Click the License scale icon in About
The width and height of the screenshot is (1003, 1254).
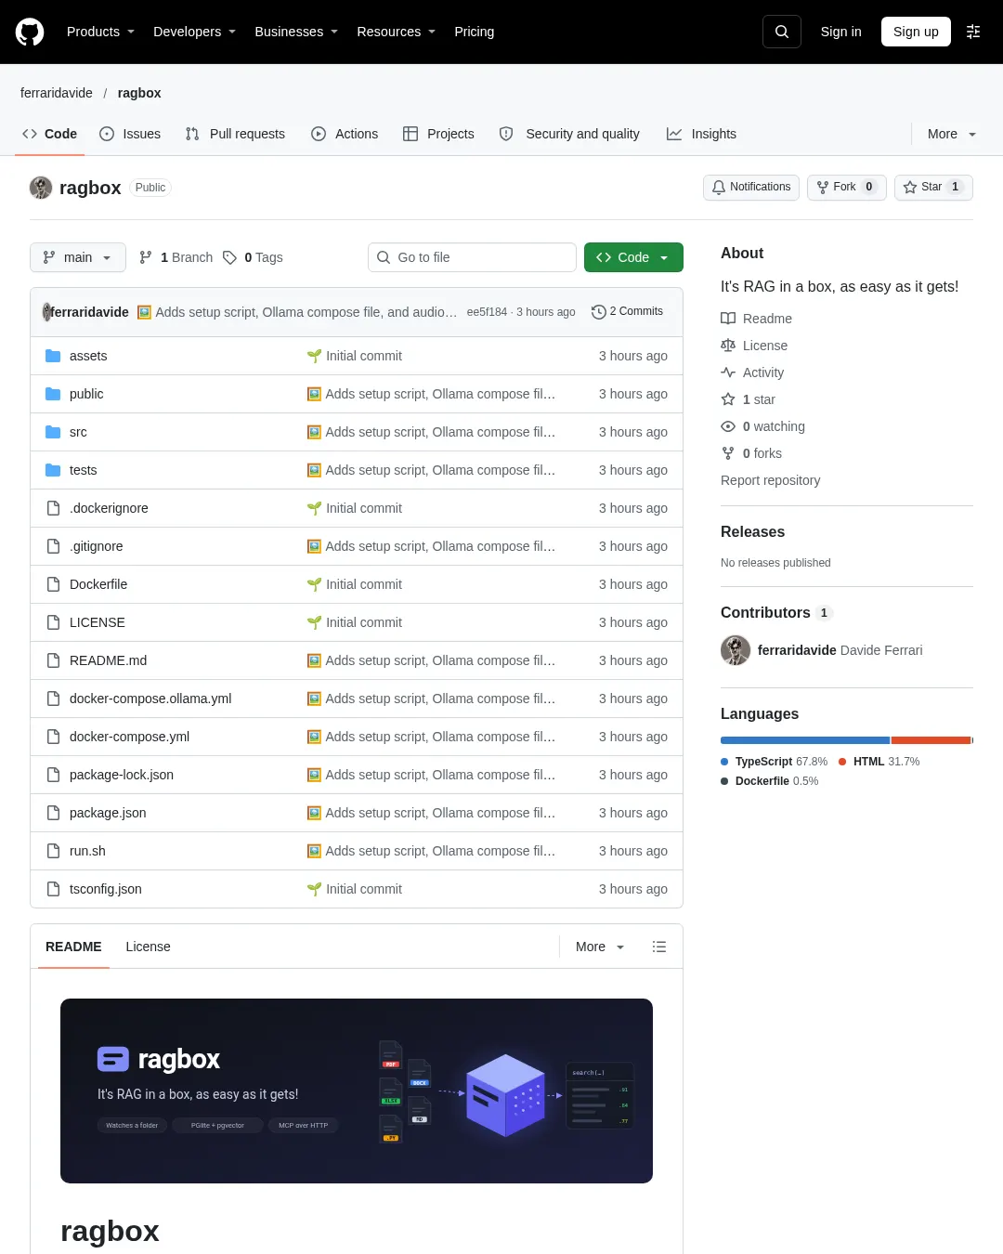pos(728,346)
